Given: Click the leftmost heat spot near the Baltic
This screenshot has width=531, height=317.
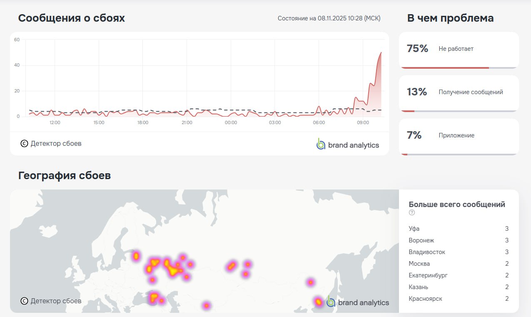Looking at the screenshot, I should tap(136, 256).
